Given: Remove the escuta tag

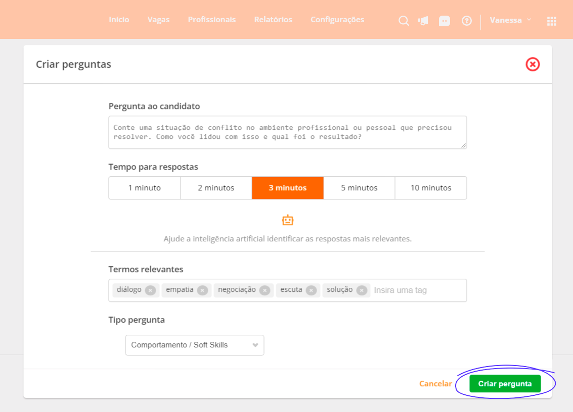Looking at the screenshot, I should click(311, 290).
